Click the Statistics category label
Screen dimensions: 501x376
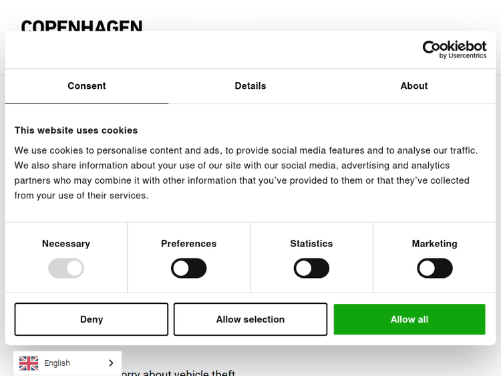click(311, 244)
